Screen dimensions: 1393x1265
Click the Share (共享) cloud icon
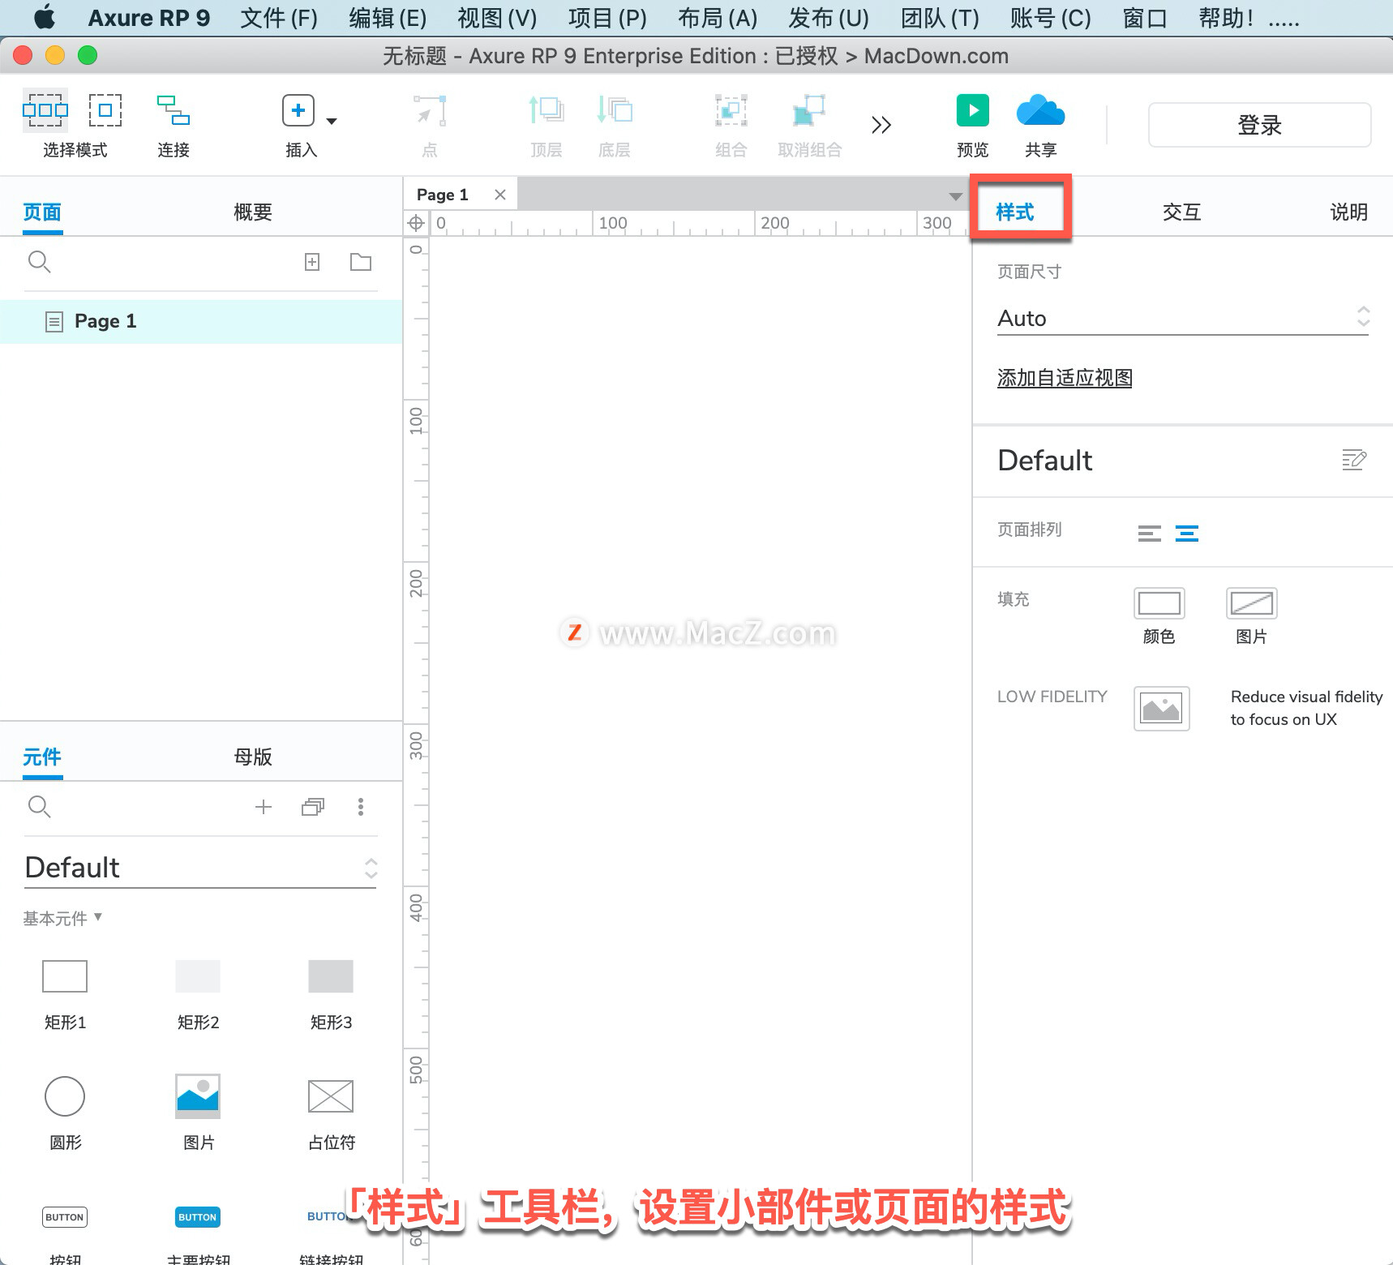point(1041,110)
